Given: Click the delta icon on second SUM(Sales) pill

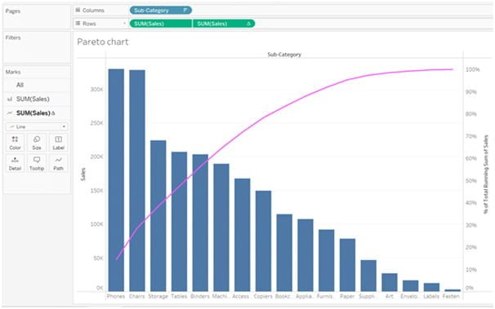Looking at the screenshot, I should pos(248,24).
